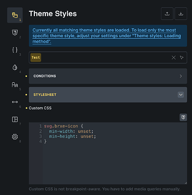The image size is (192, 195).
Task: Click the export upload icon button
Action: 167,14
